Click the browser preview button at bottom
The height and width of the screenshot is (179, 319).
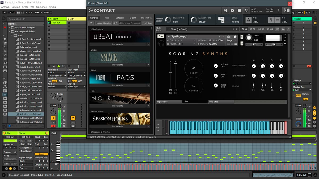point(10,126)
